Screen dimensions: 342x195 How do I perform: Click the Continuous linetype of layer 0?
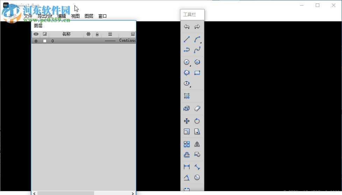tap(127, 40)
